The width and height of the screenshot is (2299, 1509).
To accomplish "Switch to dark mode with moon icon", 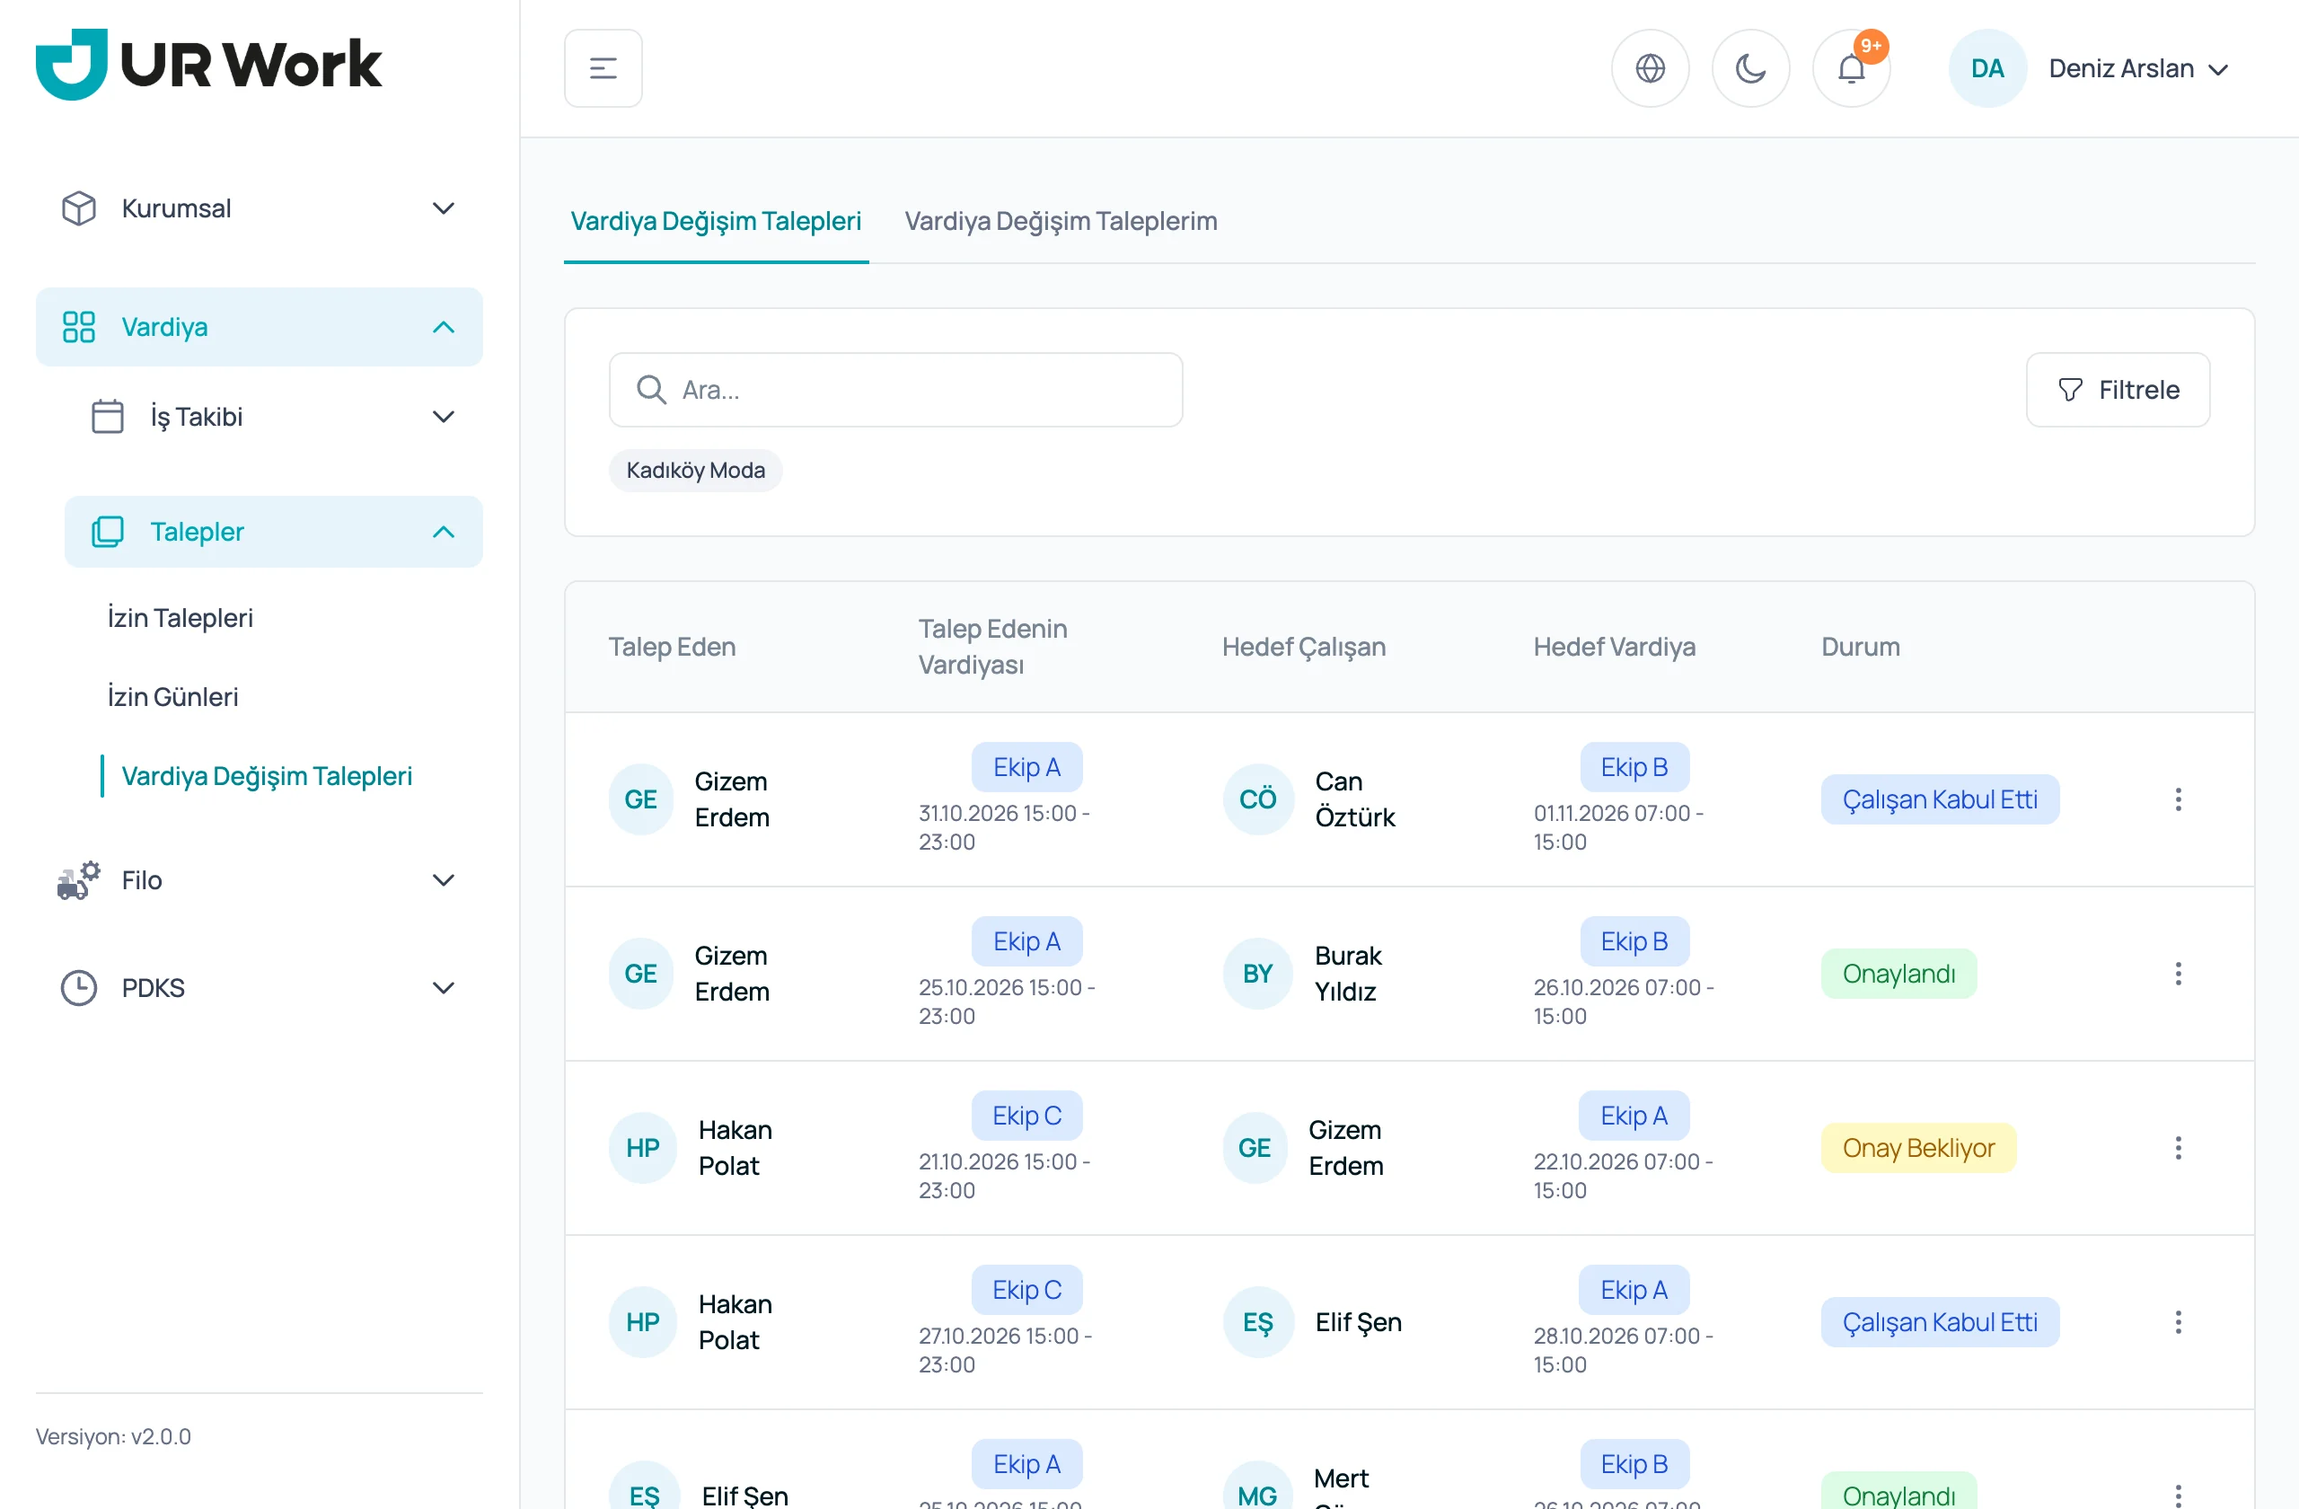I will [x=1750, y=67].
